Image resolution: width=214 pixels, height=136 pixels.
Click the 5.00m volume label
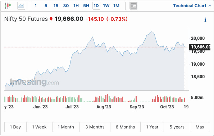tap(197, 98)
